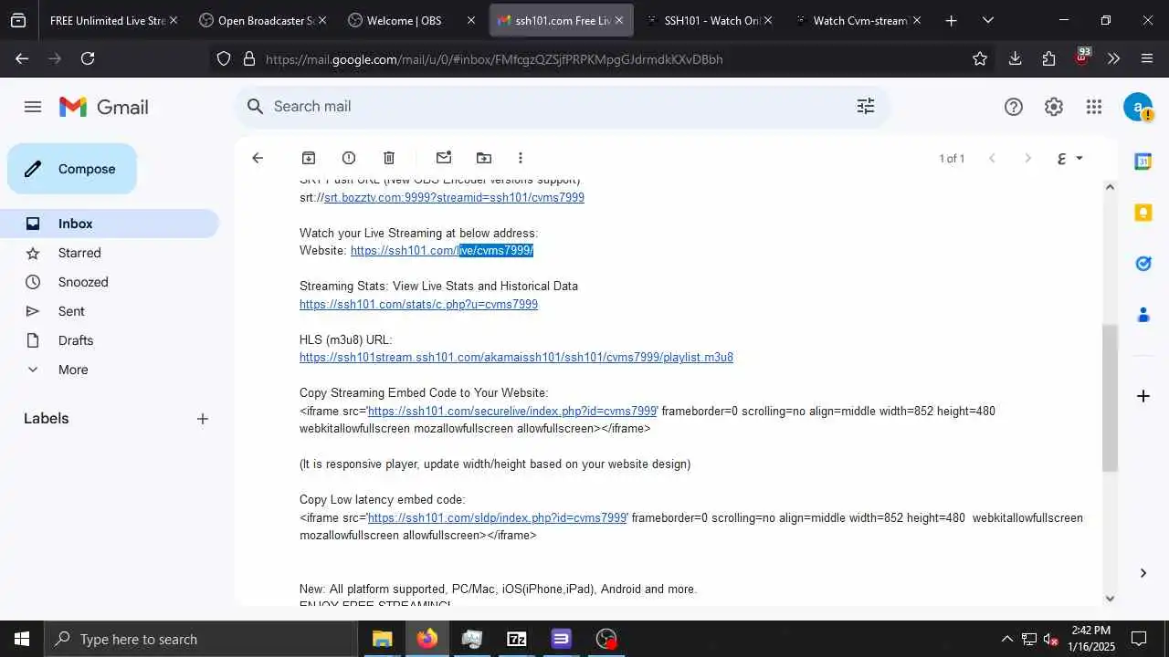Screen dimensions: 1169x657
Task: Archive this email
Action: (309, 158)
